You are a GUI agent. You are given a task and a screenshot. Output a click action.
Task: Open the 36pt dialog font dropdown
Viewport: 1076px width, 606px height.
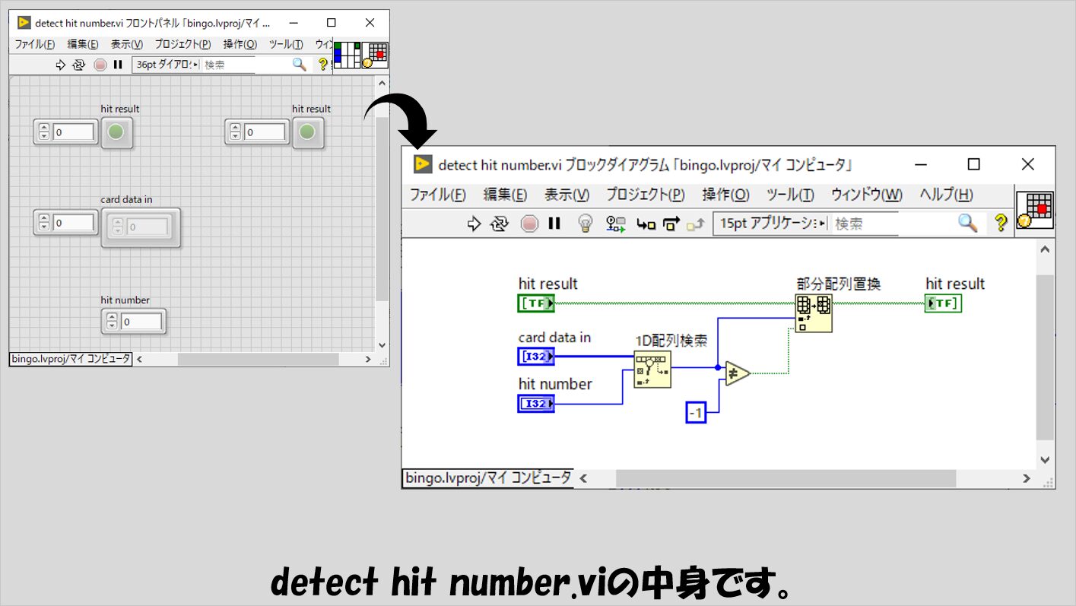coord(166,65)
